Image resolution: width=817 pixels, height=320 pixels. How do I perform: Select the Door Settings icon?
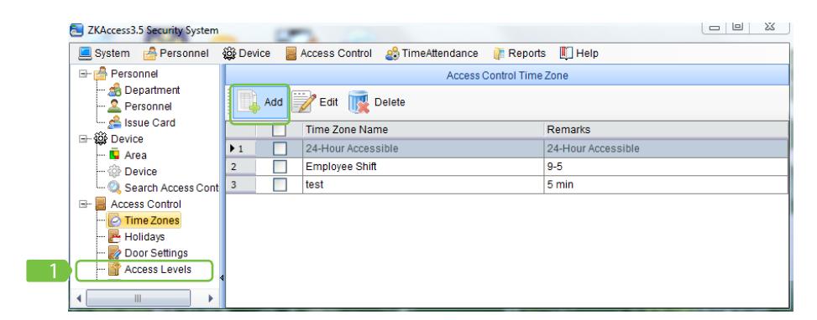(x=115, y=253)
